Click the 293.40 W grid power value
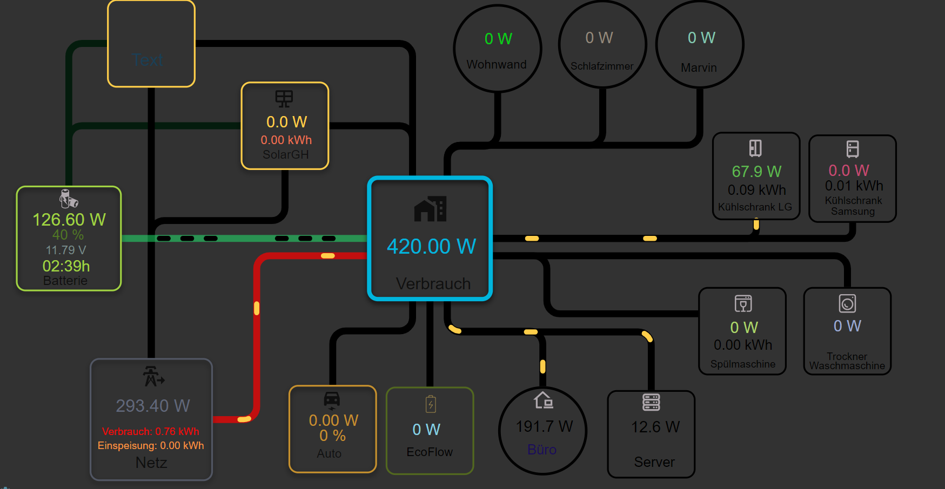 tap(153, 406)
